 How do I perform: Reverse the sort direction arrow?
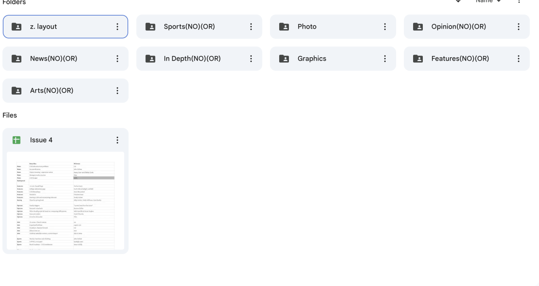[x=459, y=1]
